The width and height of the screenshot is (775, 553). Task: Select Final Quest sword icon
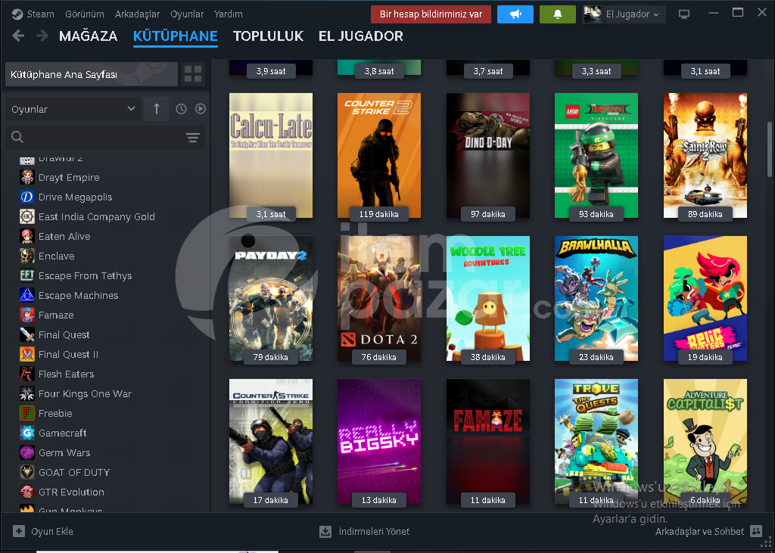26,334
